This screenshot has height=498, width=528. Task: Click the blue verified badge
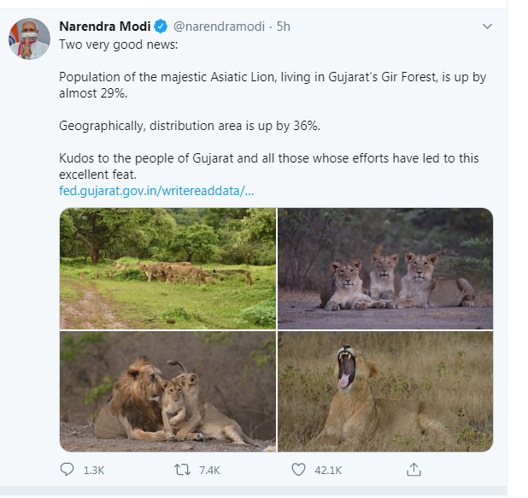click(x=161, y=27)
